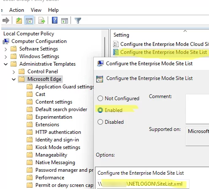Click inside the Comment text box
Viewport: 209px width, 189px height.
[197, 109]
